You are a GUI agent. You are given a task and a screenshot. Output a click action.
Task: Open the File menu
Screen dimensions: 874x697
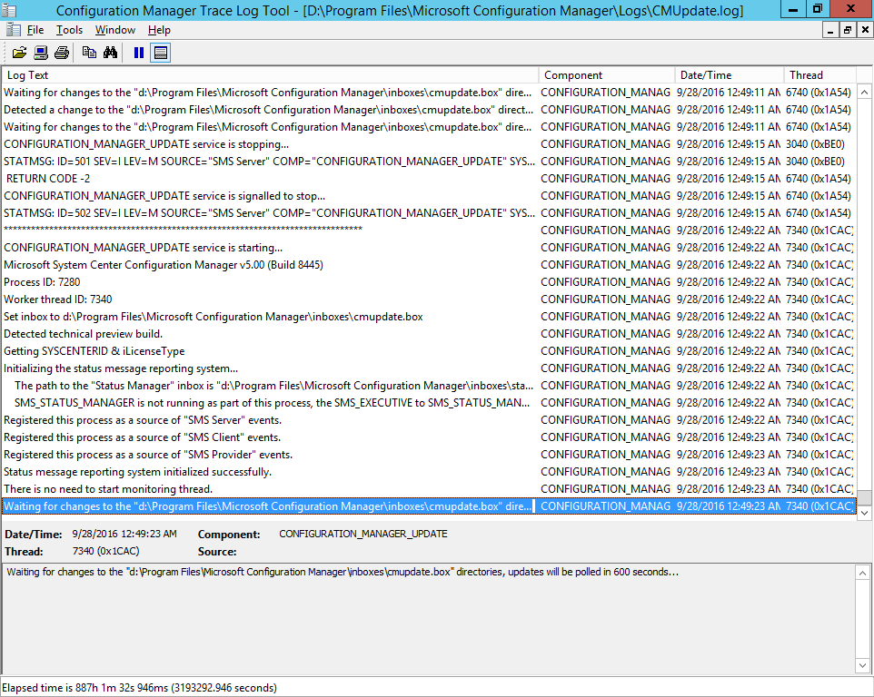point(35,30)
